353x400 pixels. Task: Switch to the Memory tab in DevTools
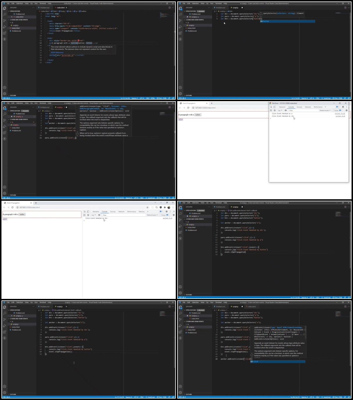(x=141, y=212)
